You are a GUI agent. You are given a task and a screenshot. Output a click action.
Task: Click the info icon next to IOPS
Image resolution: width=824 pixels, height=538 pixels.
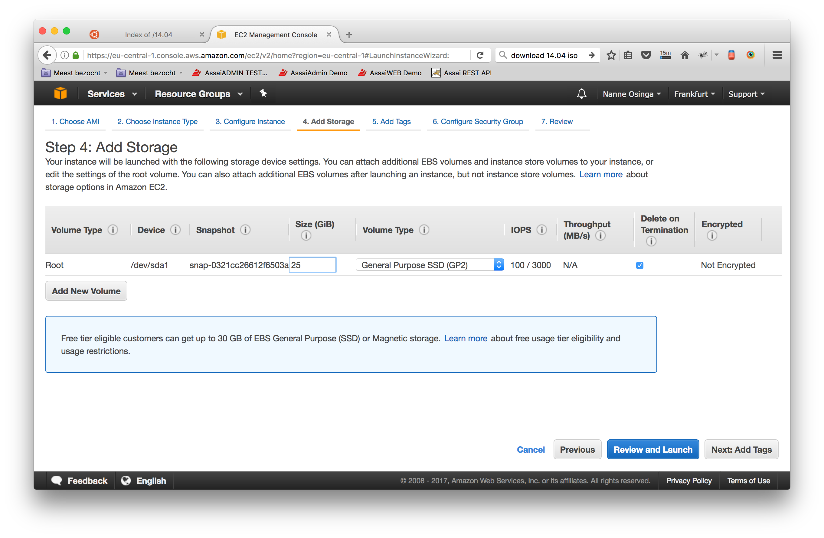point(542,230)
